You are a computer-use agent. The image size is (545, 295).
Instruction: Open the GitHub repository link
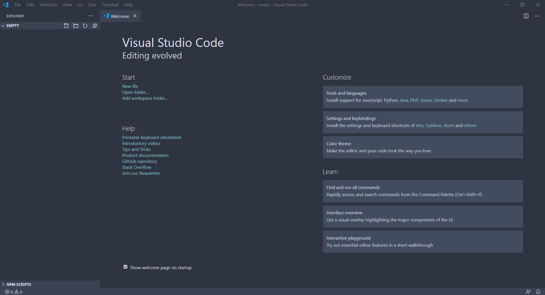pos(139,161)
